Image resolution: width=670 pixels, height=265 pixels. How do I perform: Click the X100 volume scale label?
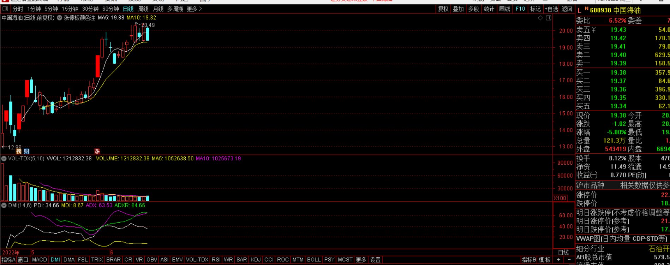pos(560,198)
